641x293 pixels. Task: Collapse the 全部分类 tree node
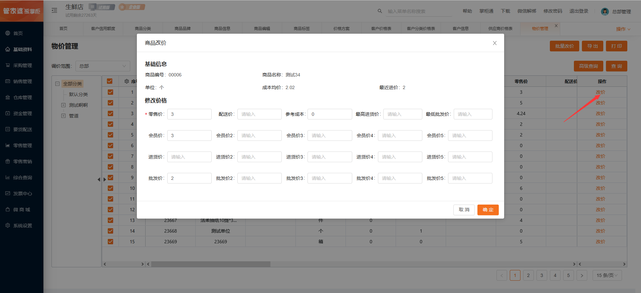tap(57, 84)
